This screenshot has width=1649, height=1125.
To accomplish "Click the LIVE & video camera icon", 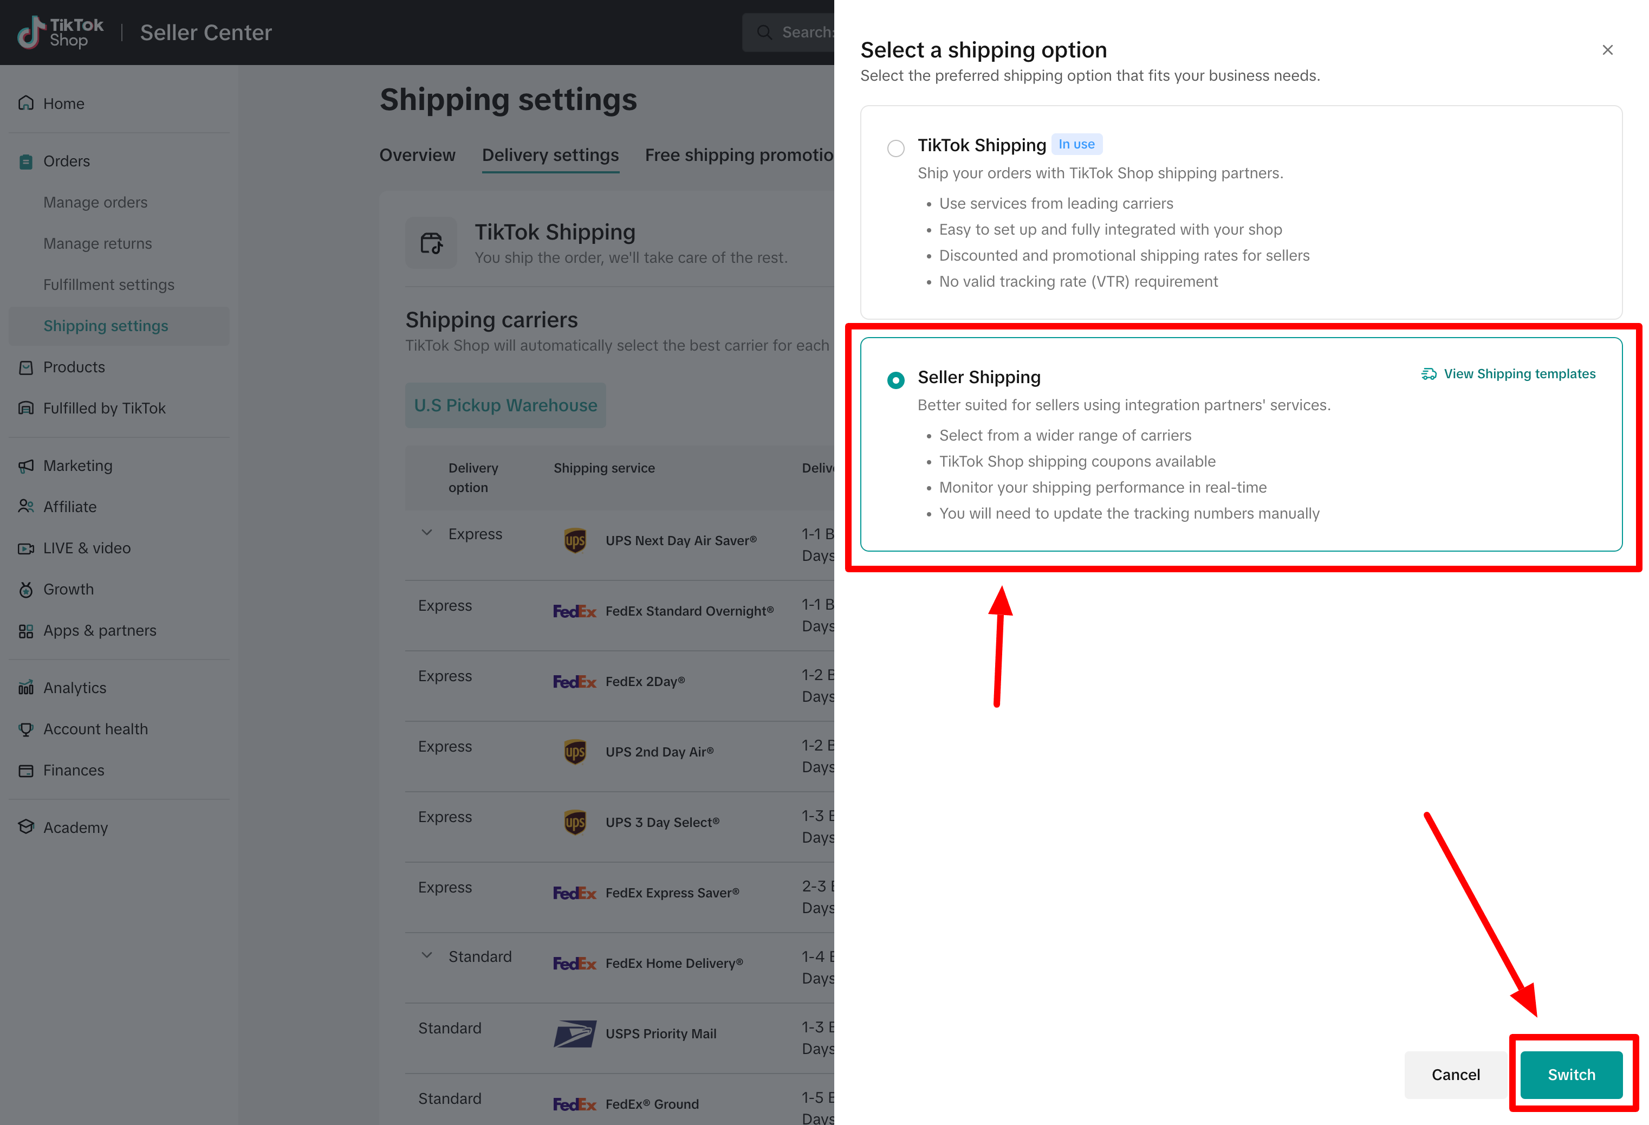I will point(26,548).
